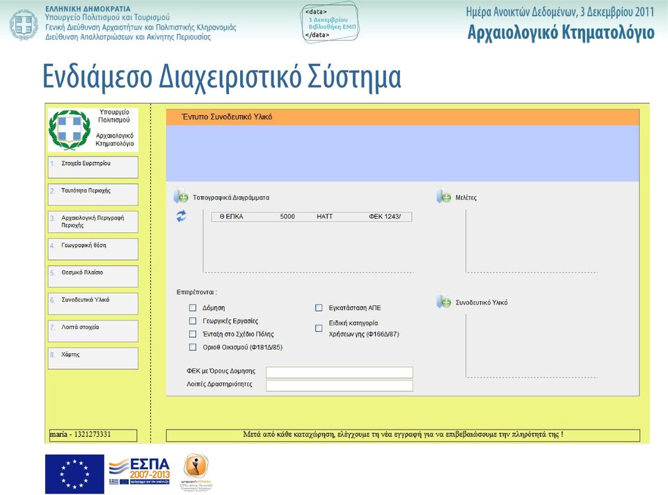Click the add icon beside Τοπογραφικά Διαγράμματα

point(181,197)
